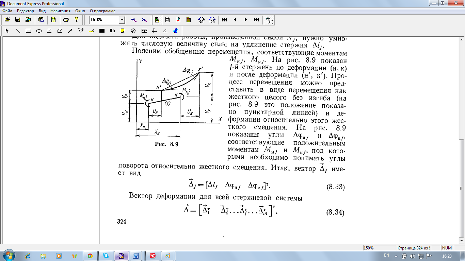The width and height of the screenshot is (465, 261).
Task: Select the rectangle annotation tool
Action: click(x=28, y=31)
